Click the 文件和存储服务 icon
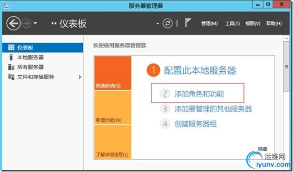The image size is (293, 172). pos(11,77)
